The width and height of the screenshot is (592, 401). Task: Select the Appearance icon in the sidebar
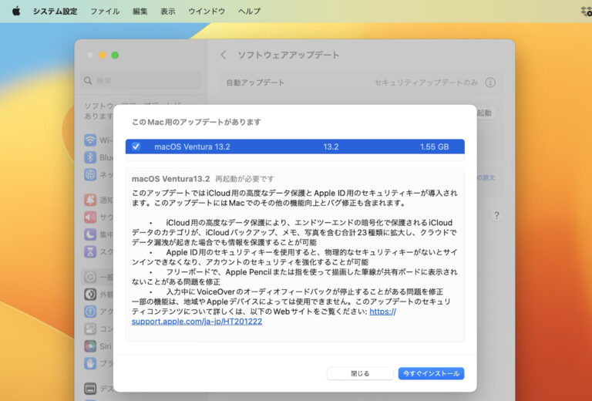(x=90, y=294)
